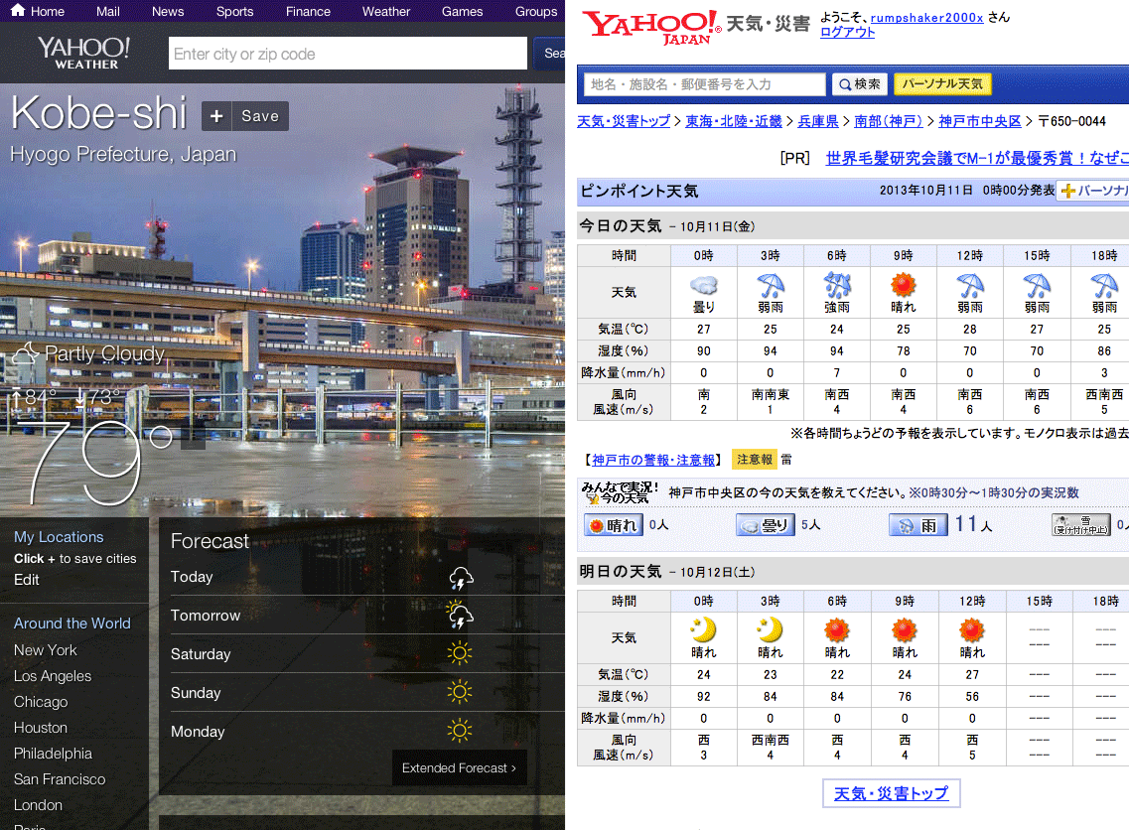1129x830 pixels.
Task: Select New York from the city list
Action: [x=46, y=650]
